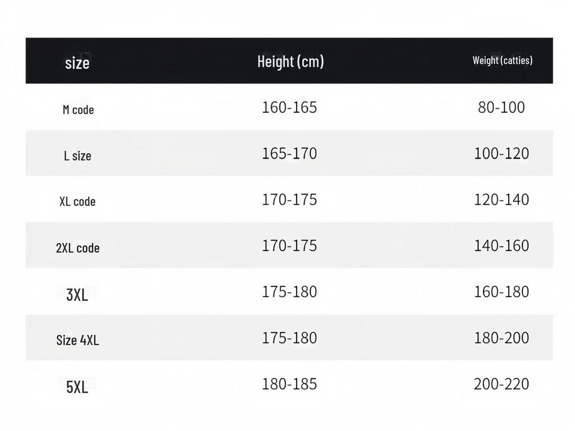Click weight value 180-200

501,338
